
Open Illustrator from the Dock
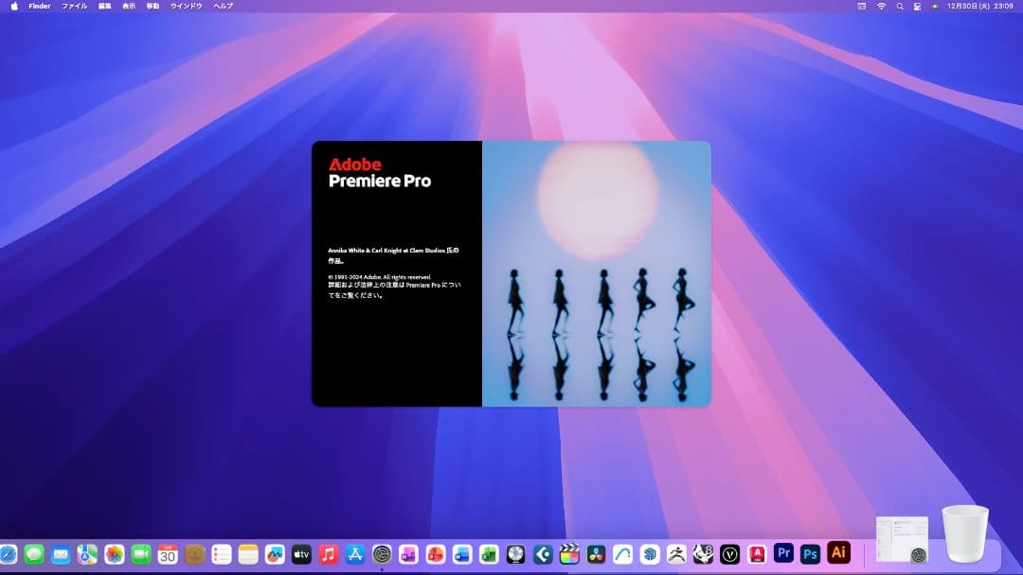point(839,553)
